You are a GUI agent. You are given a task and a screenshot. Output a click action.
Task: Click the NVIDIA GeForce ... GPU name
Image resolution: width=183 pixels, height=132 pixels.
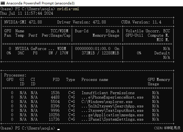pos(35,49)
